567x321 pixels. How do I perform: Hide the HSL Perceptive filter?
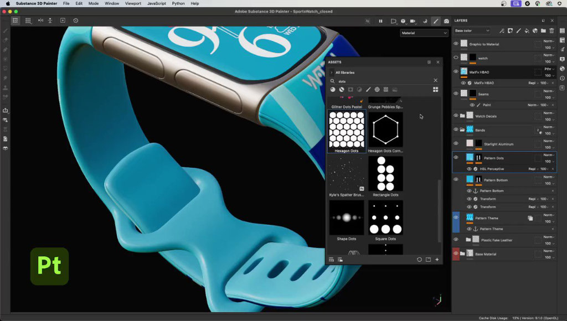coord(469,169)
